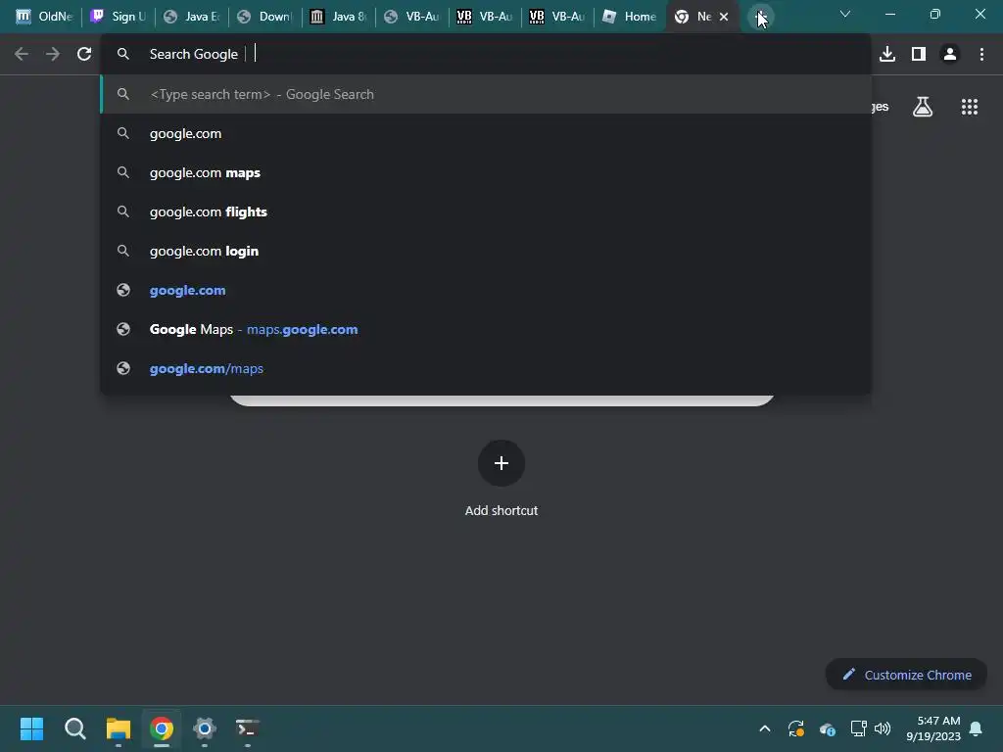Switch to the Java E tab

[x=192, y=17]
